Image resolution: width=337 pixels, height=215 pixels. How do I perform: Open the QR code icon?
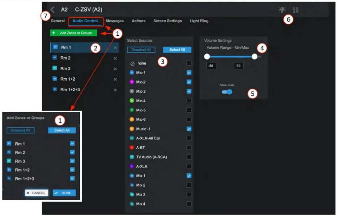pos(296,10)
